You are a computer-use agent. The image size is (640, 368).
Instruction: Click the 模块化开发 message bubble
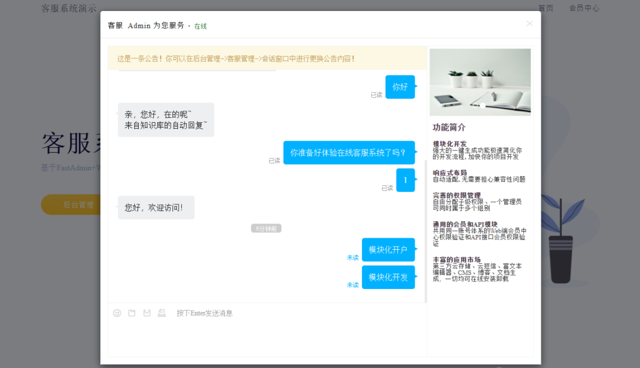tap(388, 277)
